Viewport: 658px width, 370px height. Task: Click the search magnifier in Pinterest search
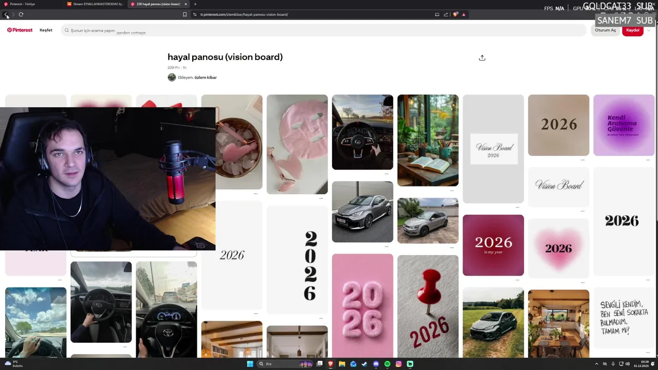tap(67, 30)
